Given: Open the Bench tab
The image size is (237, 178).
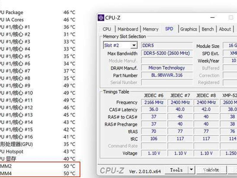Looking at the screenshot, I should [208, 29].
